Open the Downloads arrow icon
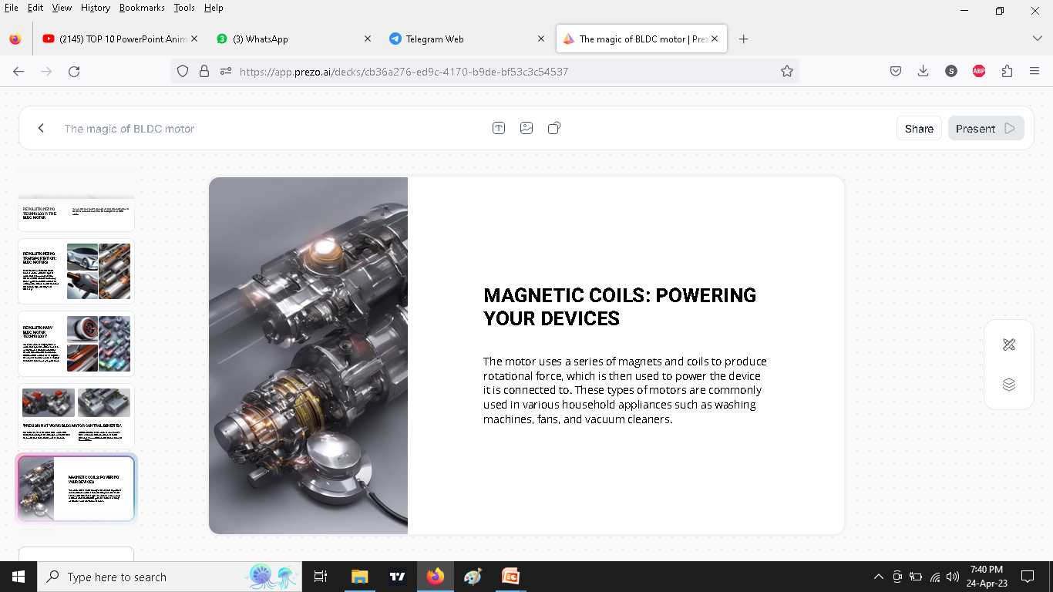The image size is (1053, 592). [x=923, y=71]
